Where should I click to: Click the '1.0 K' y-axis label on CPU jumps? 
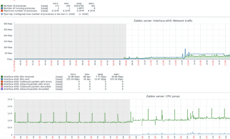10,120
